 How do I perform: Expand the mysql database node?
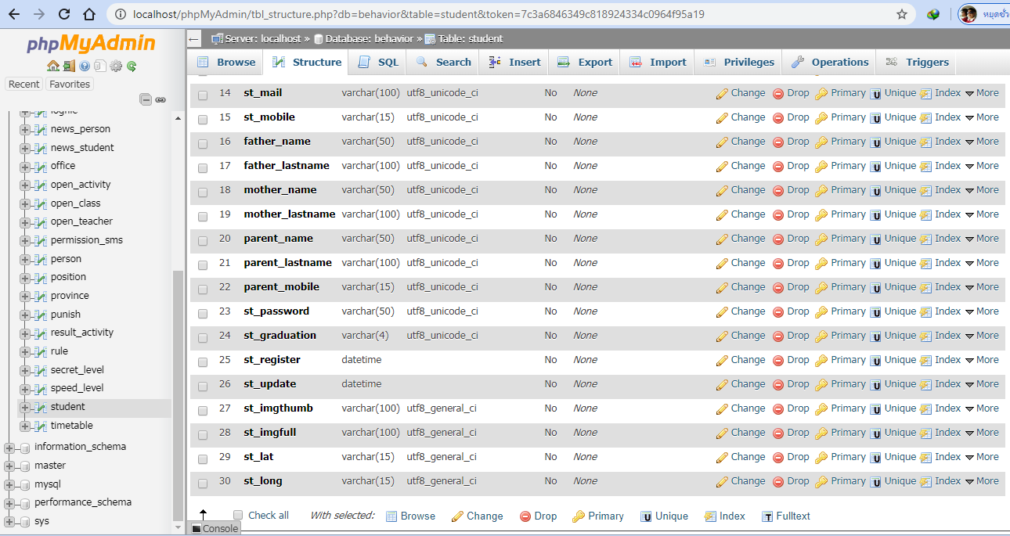coord(9,485)
